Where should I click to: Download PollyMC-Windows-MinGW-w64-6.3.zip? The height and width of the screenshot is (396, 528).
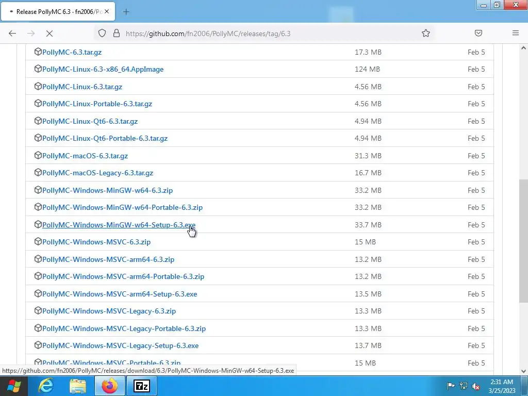(x=107, y=191)
